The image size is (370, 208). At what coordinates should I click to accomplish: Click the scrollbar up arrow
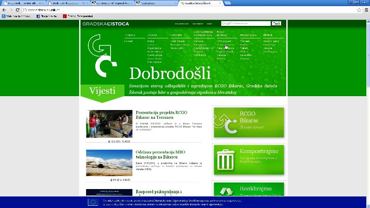tap(368, 22)
